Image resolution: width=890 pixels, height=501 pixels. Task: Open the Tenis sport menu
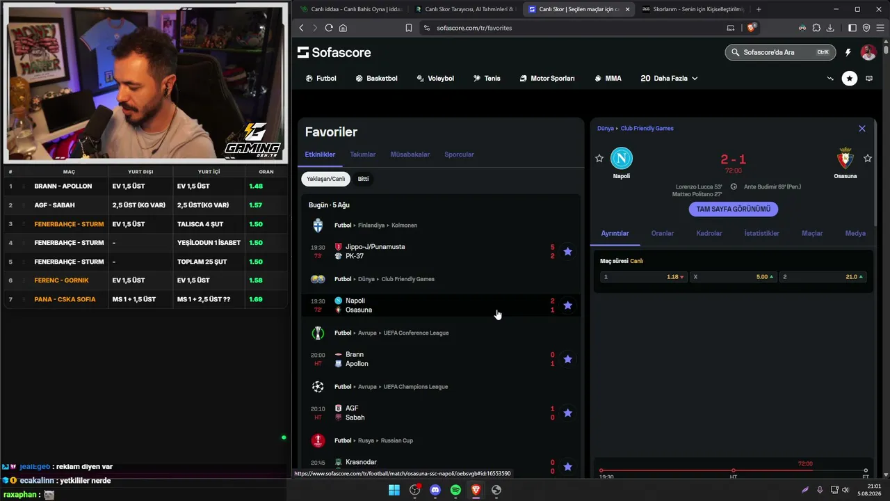[x=487, y=79]
